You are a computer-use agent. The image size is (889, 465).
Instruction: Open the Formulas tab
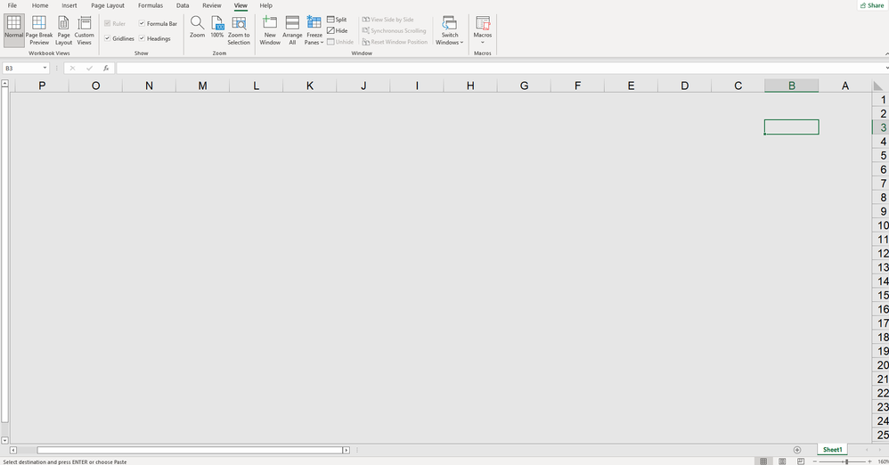click(x=151, y=5)
